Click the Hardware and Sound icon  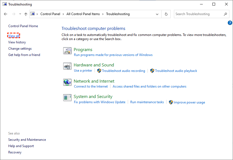[x=67, y=66]
